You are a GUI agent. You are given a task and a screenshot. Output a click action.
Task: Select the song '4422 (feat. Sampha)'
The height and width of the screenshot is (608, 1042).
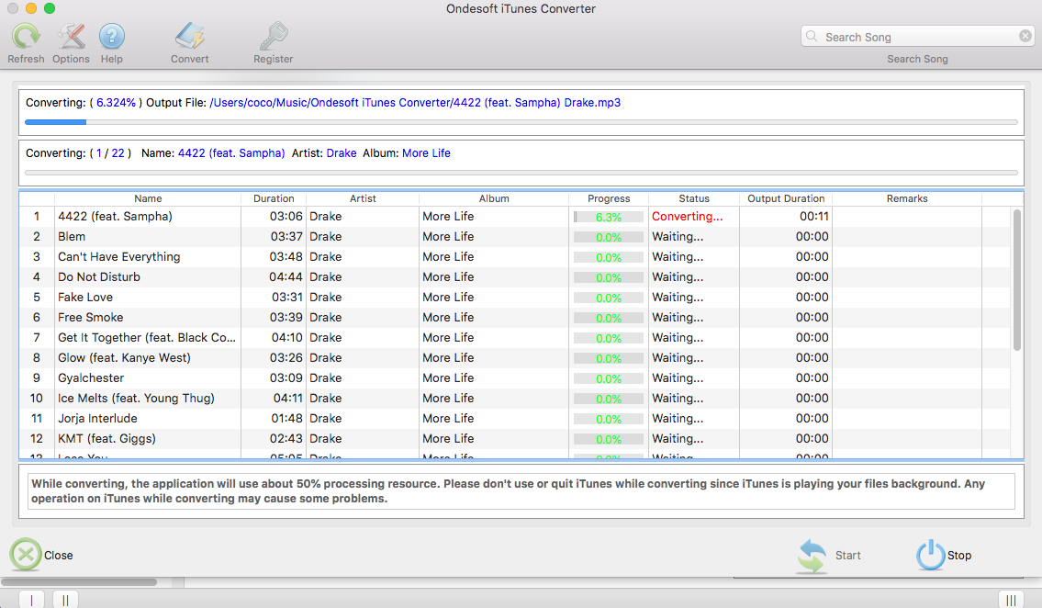tap(115, 217)
